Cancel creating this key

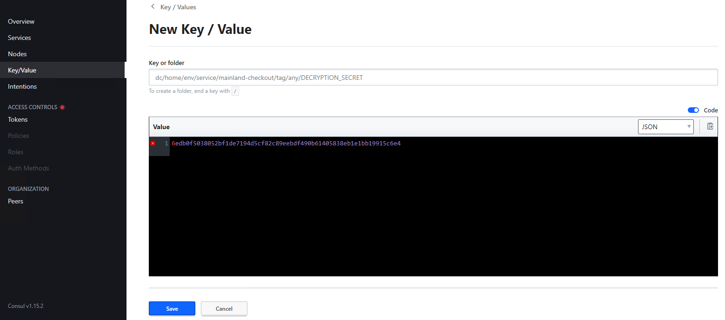point(224,308)
